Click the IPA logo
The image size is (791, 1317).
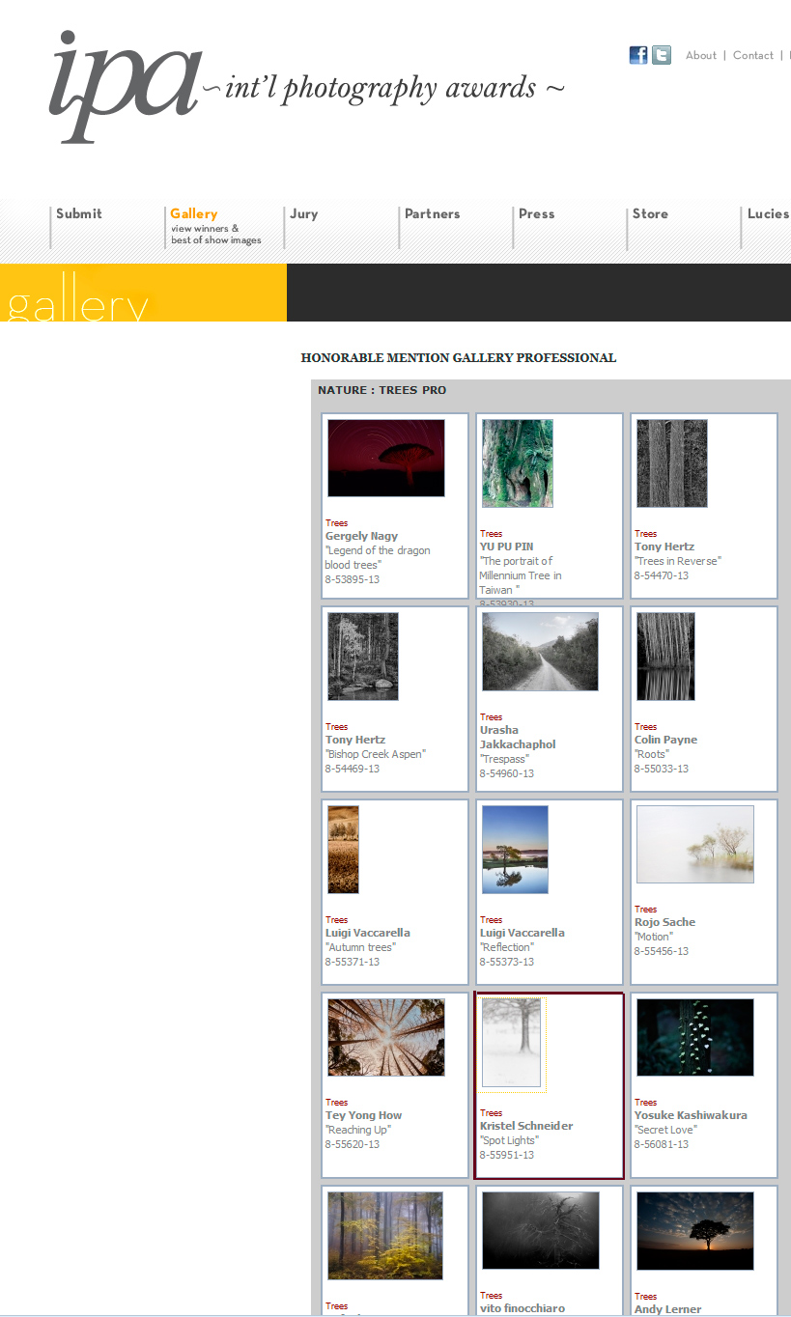(x=126, y=87)
